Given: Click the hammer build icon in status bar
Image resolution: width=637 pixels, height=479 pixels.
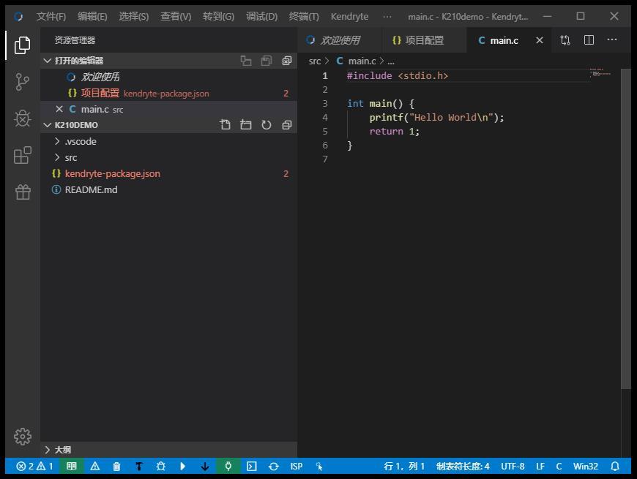Looking at the screenshot, I should click(139, 467).
